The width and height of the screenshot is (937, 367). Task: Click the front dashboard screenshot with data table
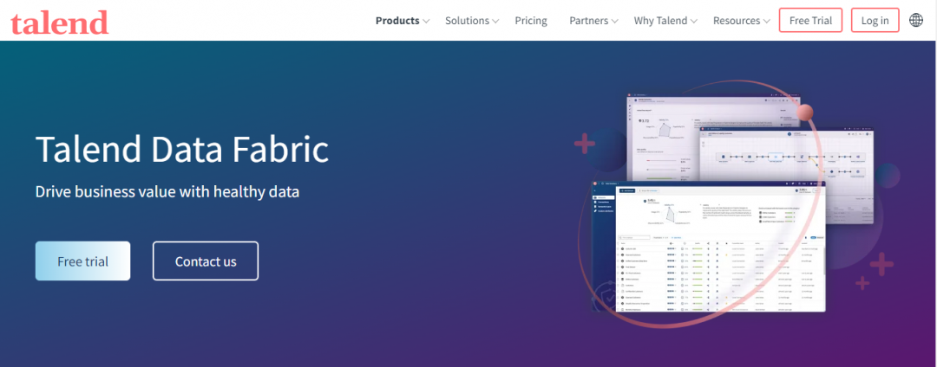click(x=708, y=246)
